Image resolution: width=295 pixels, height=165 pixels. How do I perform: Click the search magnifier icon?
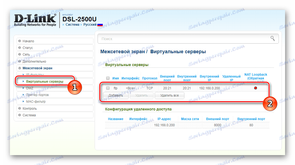click(x=273, y=38)
